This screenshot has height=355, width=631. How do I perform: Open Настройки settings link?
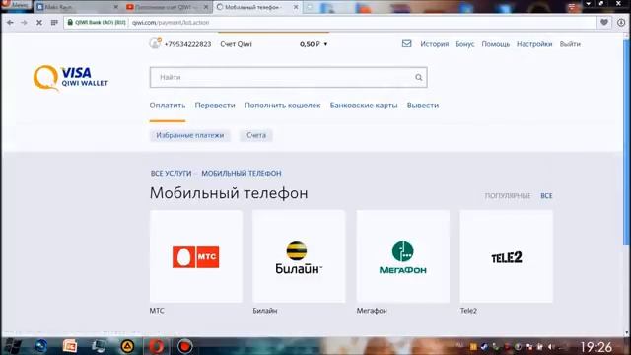tap(534, 44)
